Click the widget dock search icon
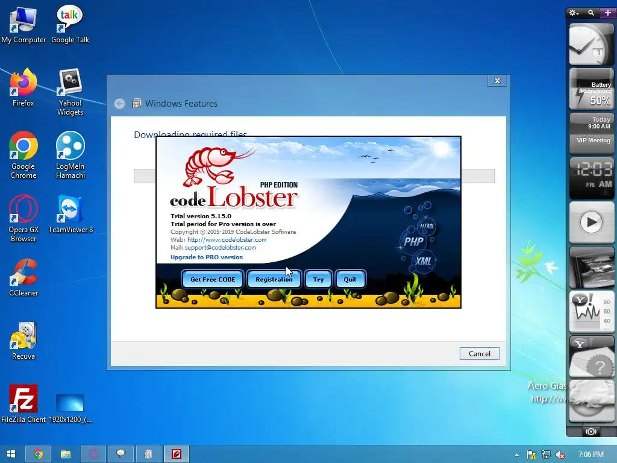The width and height of the screenshot is (617, 463). (x=590, y=13)
